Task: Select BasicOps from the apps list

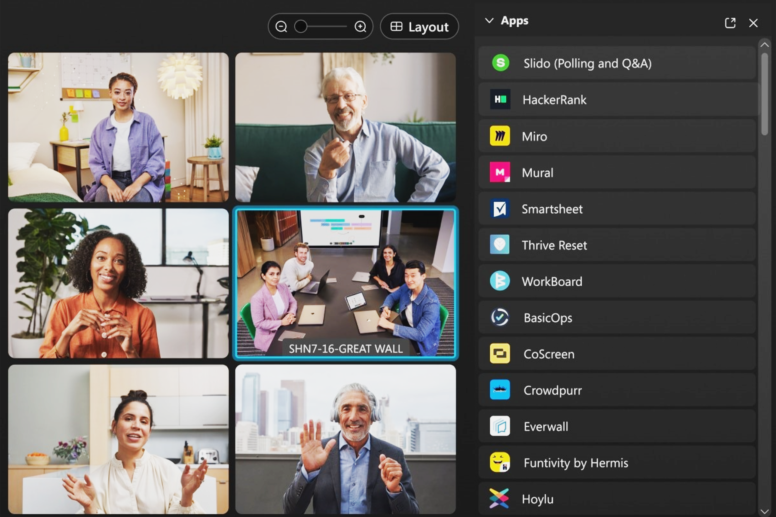Action: pyautogui.click(x=617, y=317)
